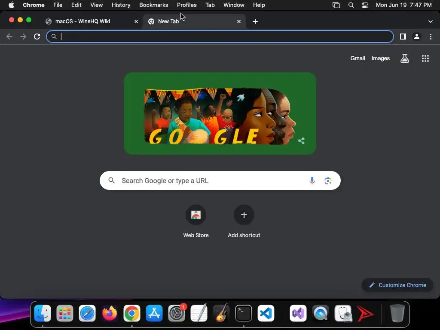Viewport: 440px width, 330px height.
Task: Close the New Tab tab
Action: 239,21
